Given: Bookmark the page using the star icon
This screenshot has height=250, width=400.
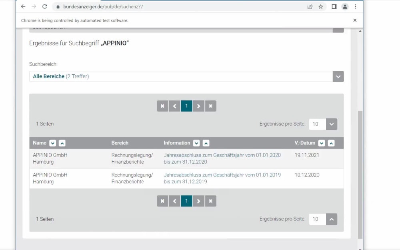Looking at the screenshot, I should point(320,6).
